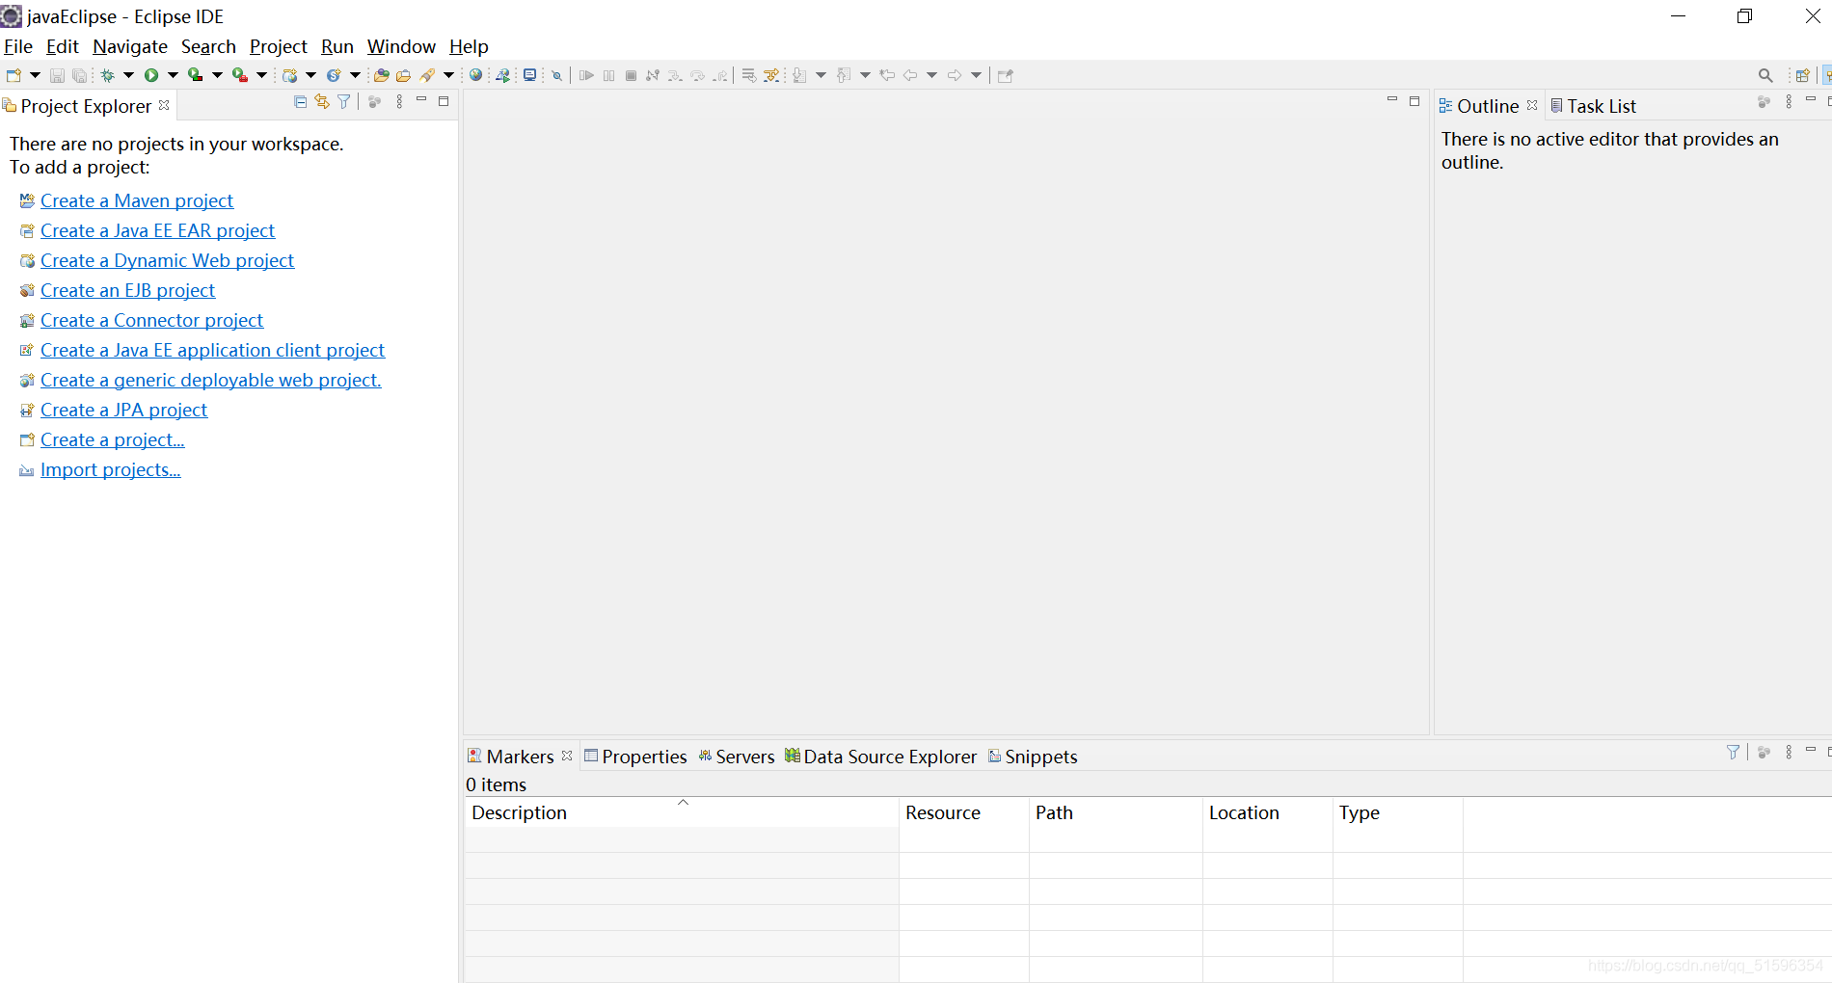This screenshot has height=983, width=1832.
Task: Click the Launch Web Service Explorer icon
Action: point(502,75)
